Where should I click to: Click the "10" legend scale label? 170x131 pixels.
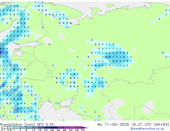click(x=34, y=130)
